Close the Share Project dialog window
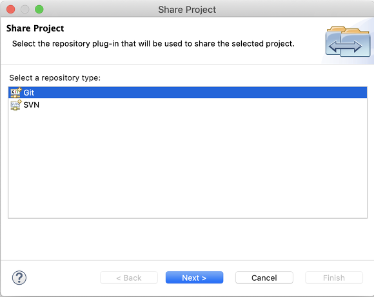 coord(11,10)
